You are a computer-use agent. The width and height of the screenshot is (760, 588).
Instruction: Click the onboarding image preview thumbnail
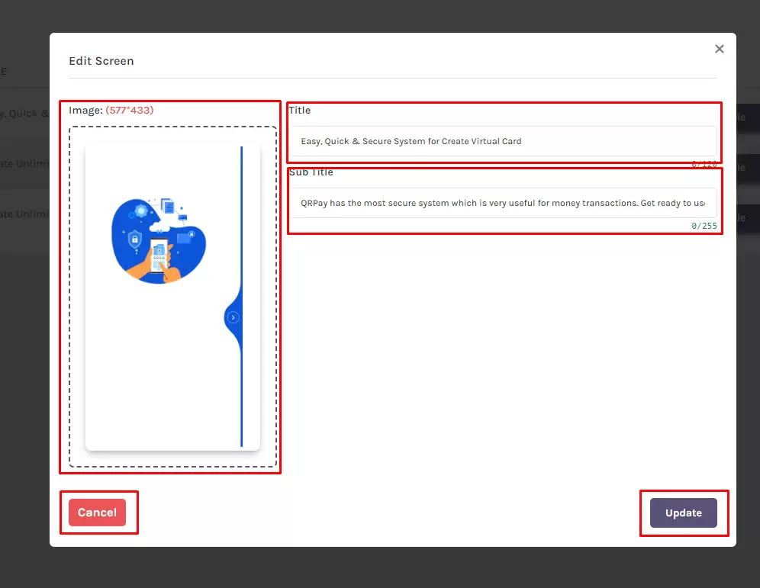pyautogui.click(x=172, y=297)
